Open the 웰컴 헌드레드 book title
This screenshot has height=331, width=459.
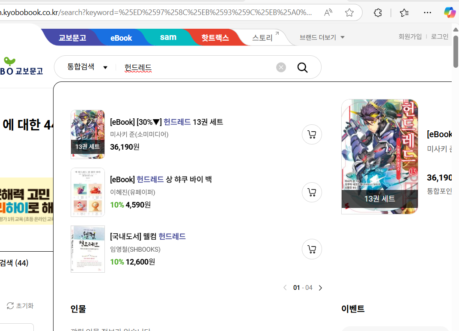point(148,236)
